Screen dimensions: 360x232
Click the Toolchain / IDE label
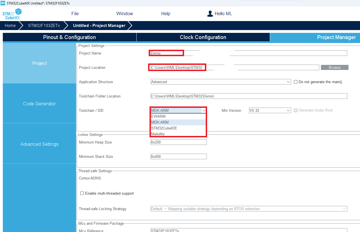coord(91,110)
